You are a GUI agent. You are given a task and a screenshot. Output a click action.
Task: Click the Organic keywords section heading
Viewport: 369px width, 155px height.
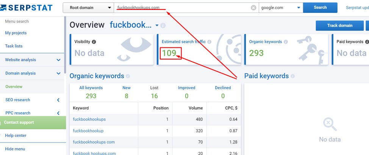(97, 76)
